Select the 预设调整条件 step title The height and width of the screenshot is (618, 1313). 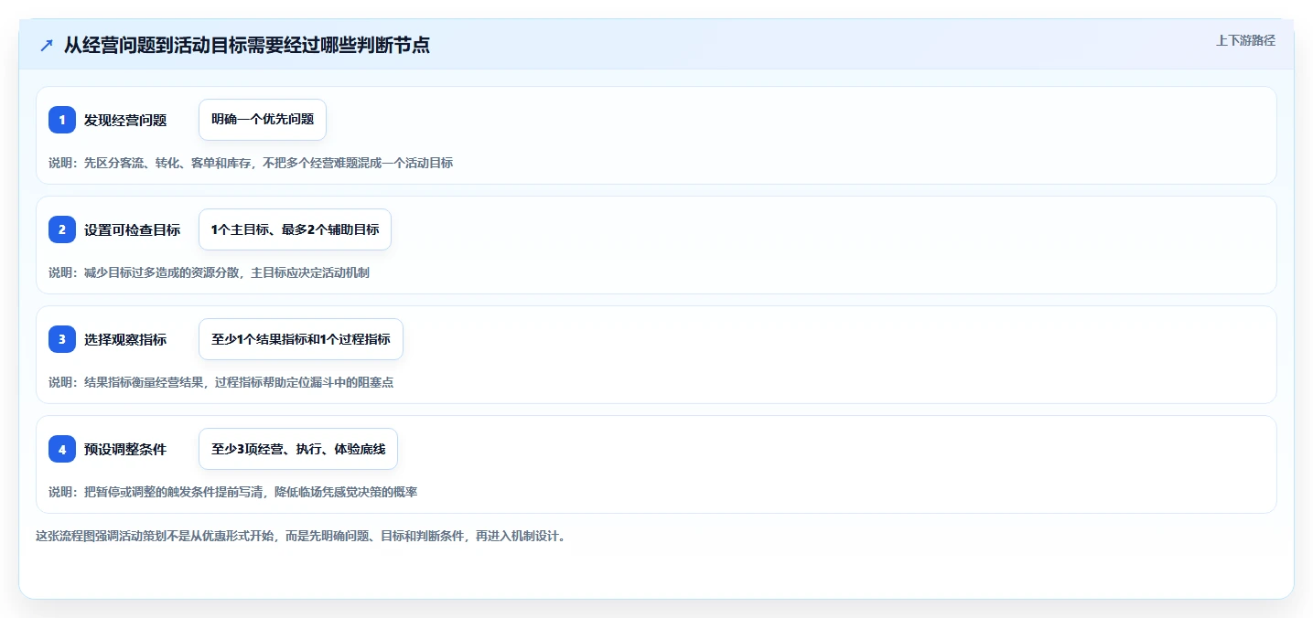(125, 449)
